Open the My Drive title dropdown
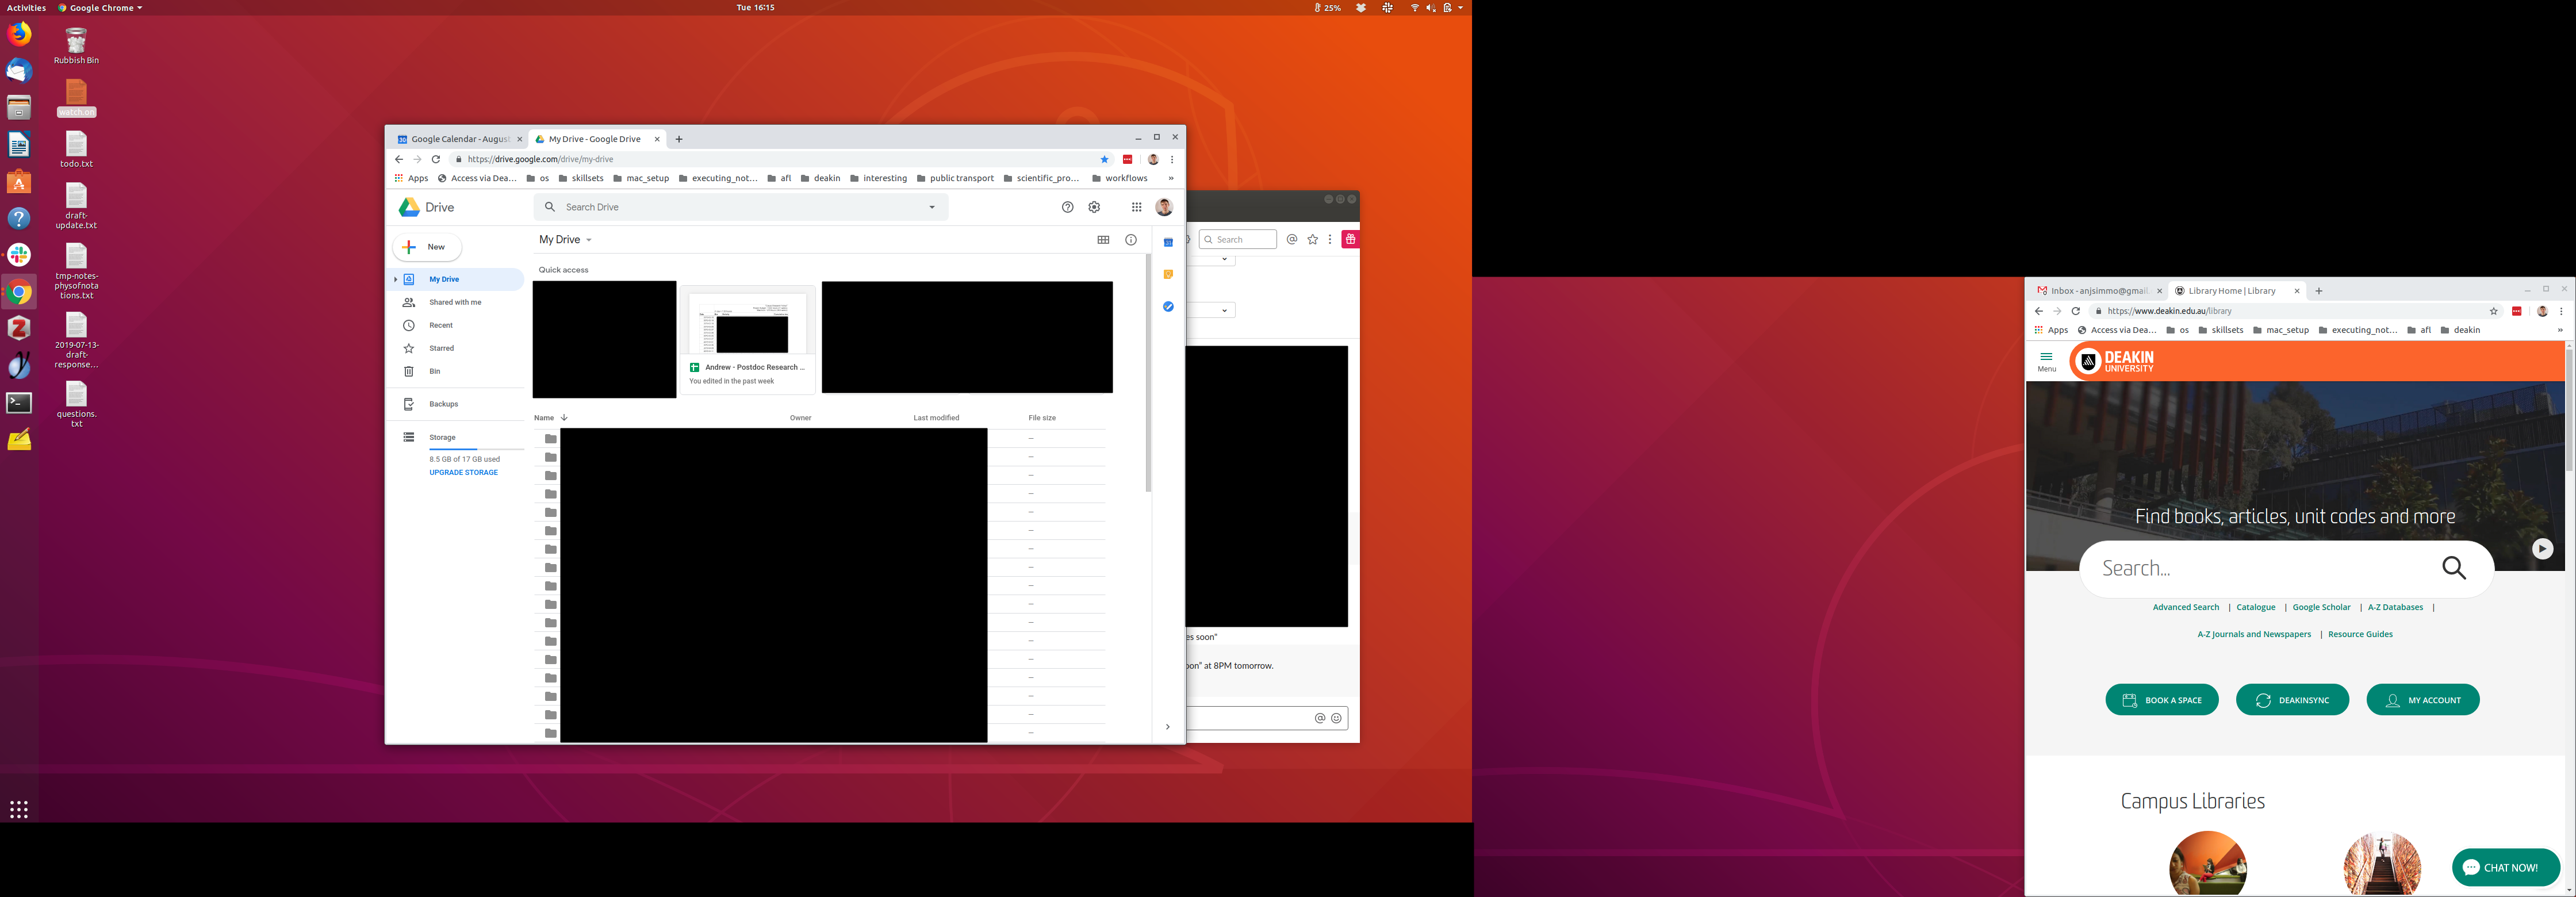 click(588, 240)
